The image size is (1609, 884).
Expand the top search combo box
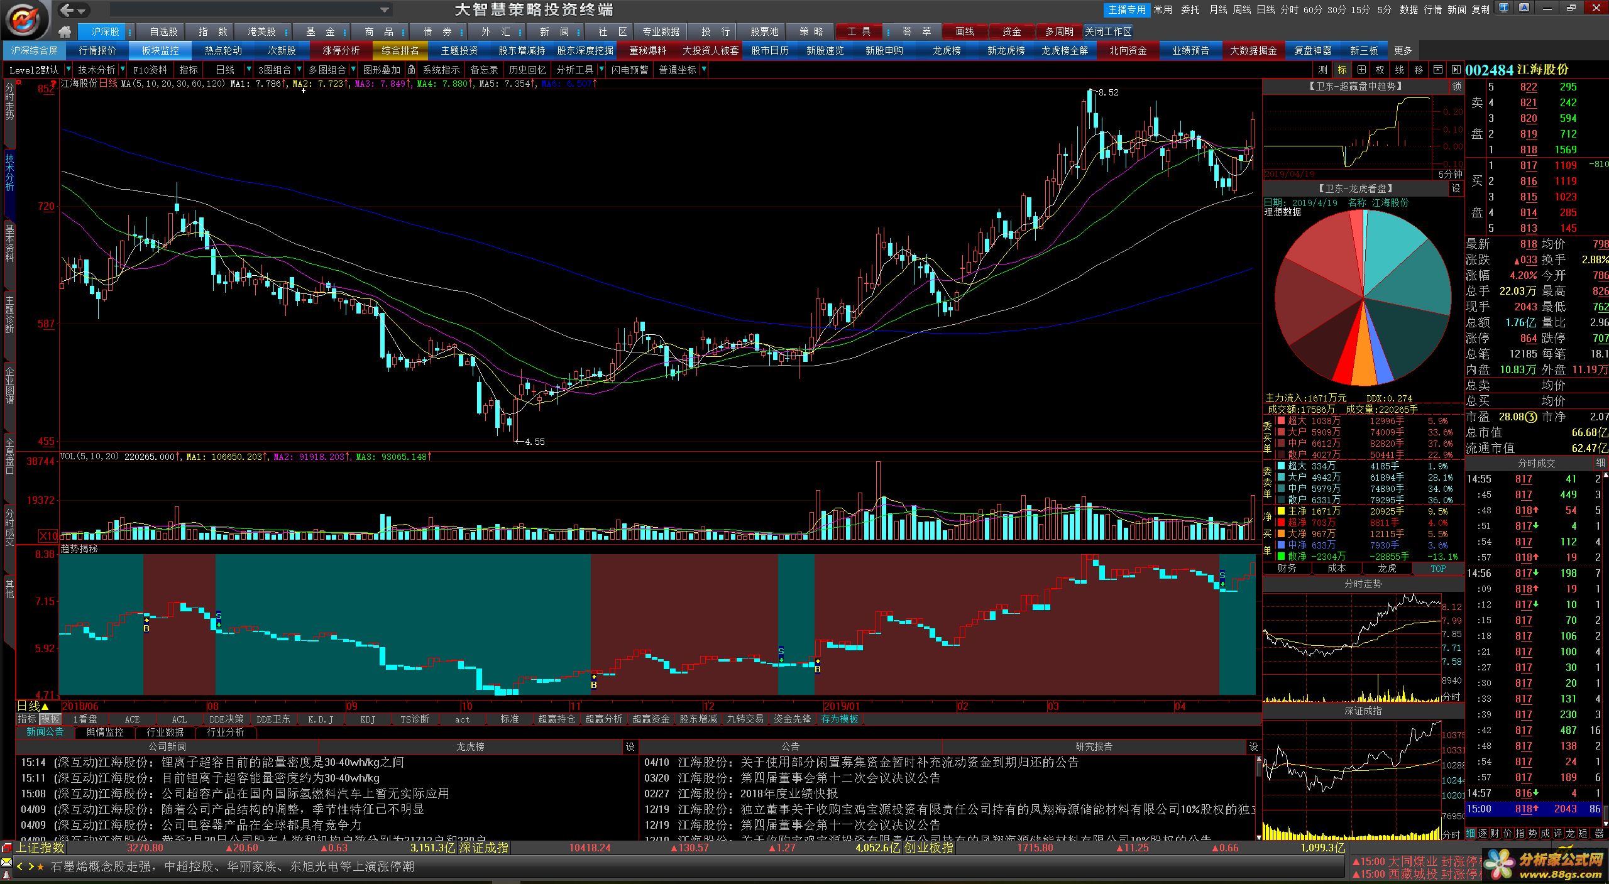pos(384,10)
